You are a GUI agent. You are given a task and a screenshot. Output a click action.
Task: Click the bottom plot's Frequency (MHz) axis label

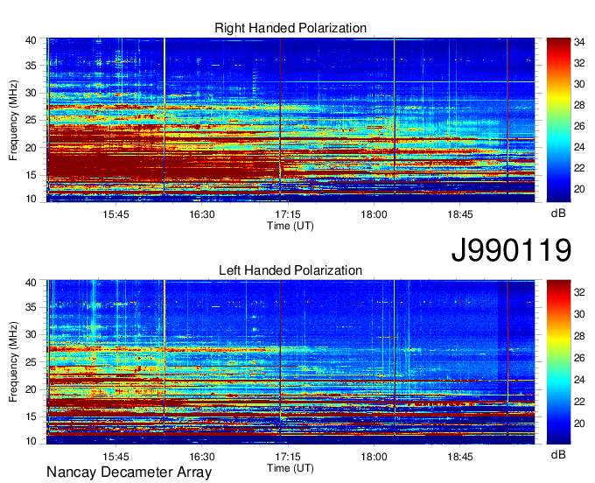(x=13, y=362)
